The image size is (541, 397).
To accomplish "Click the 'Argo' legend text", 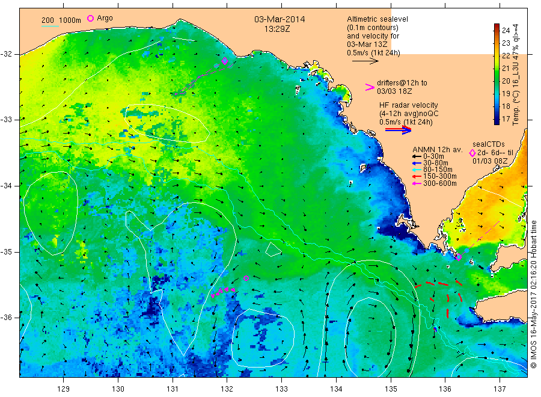I will tap(105, 18).
